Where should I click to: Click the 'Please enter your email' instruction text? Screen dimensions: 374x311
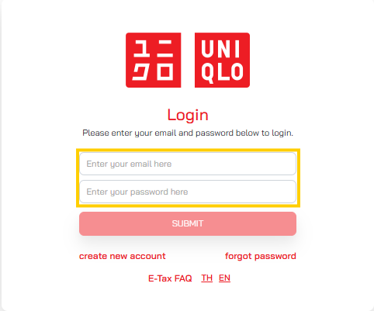(188, 133)
